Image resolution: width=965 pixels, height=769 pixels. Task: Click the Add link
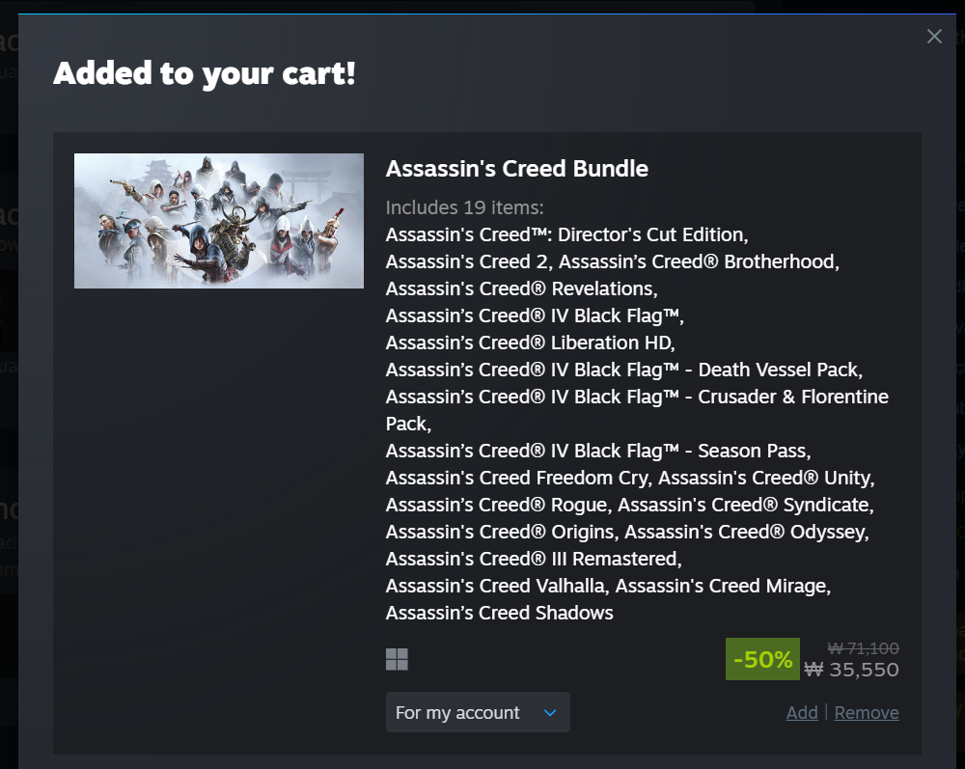pos(802,713)
